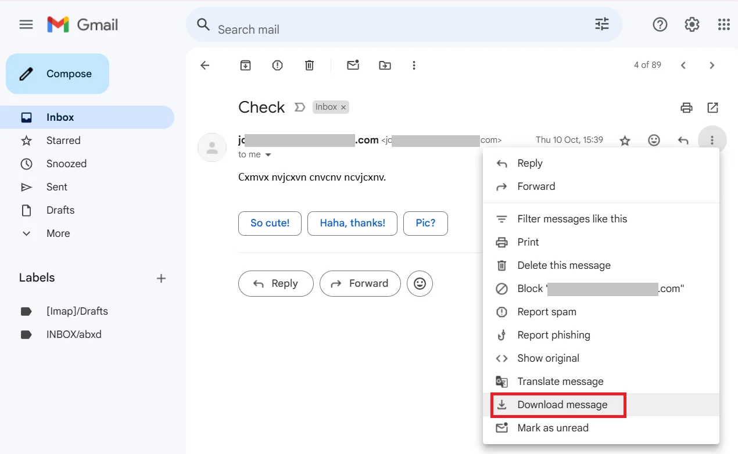
Task: Click the Move to folder icon
Action: coord(385,66)
